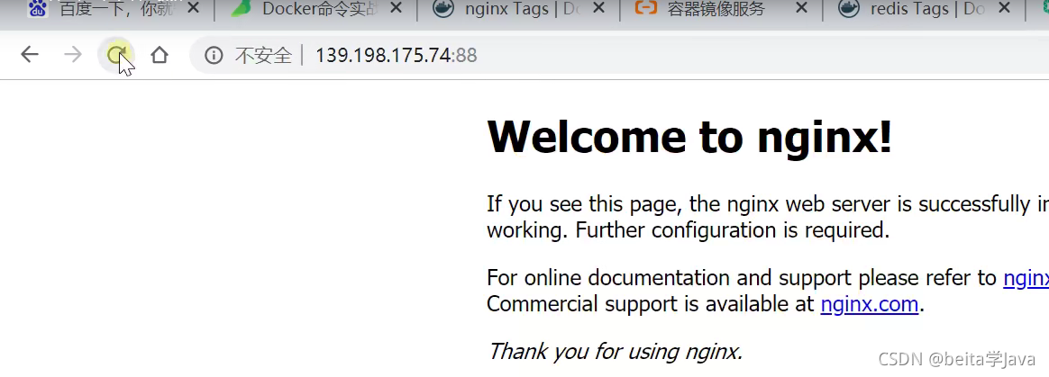The width and height of the screenshot is (1049, 377).
Task: Switch to the redis Tags tab
Action: point(925,9)
